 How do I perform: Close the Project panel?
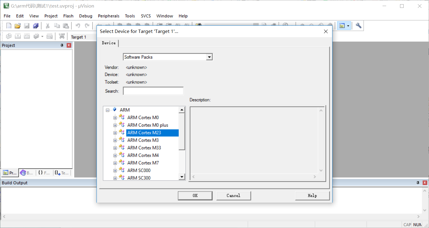pyautogui.click(x=69, y=45)
